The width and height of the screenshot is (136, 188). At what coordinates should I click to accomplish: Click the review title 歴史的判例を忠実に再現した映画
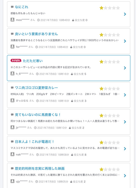(40, 169)
